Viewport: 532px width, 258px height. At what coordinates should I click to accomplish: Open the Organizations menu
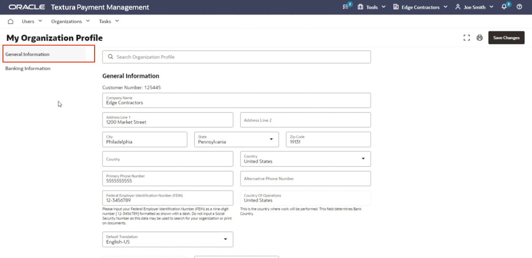point(70,21)
